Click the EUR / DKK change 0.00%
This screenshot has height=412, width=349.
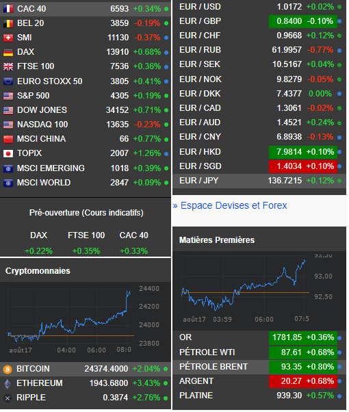pyautogui.click(x=320, y=94)
